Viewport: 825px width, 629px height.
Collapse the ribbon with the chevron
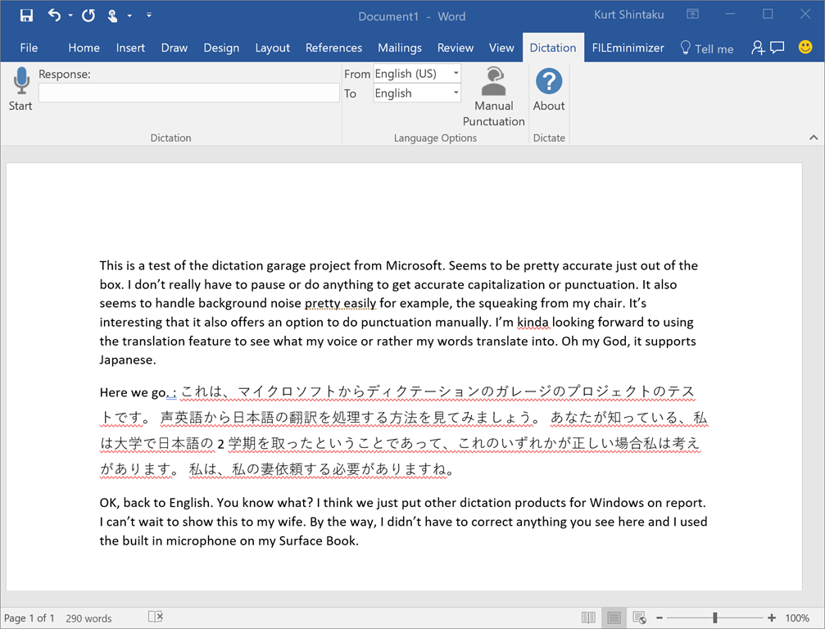pos(814,138)
